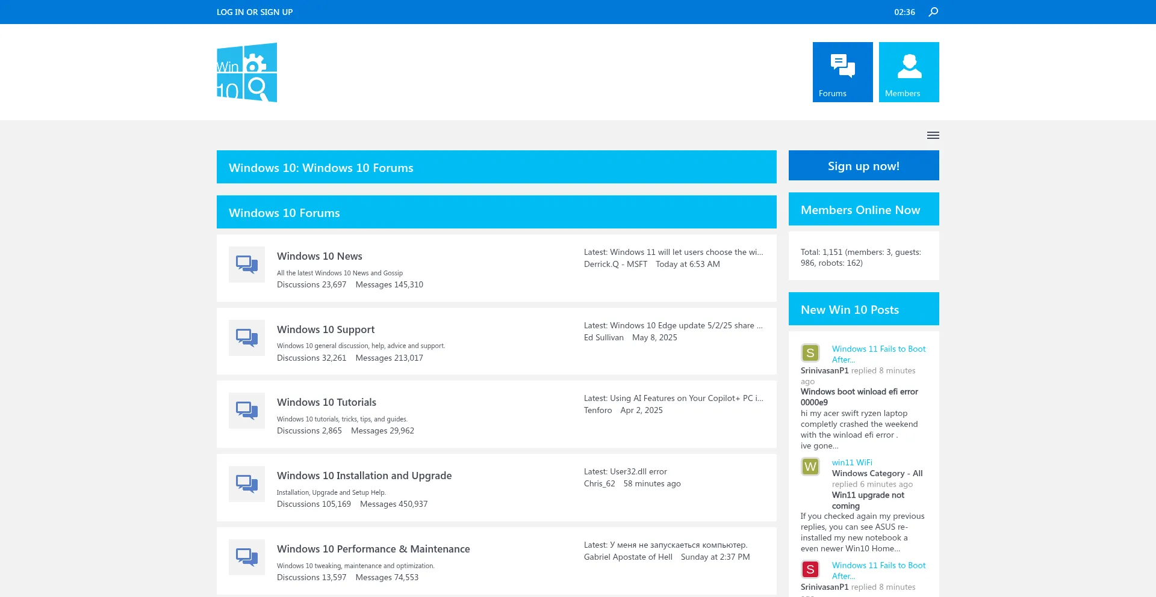Open the Windows 10 Installation and Upgrade forum
1156x597 pixels.
tap(364, 475)
